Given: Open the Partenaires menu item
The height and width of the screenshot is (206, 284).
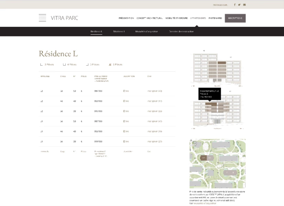Looking at the screenshot, I should coord(215,18).
